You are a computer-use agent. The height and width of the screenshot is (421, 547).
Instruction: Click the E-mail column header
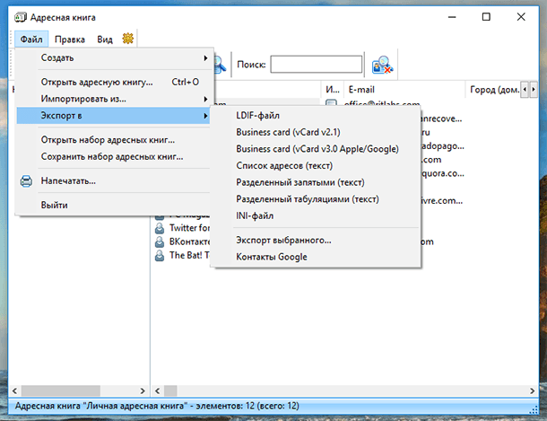pos(404,90)
